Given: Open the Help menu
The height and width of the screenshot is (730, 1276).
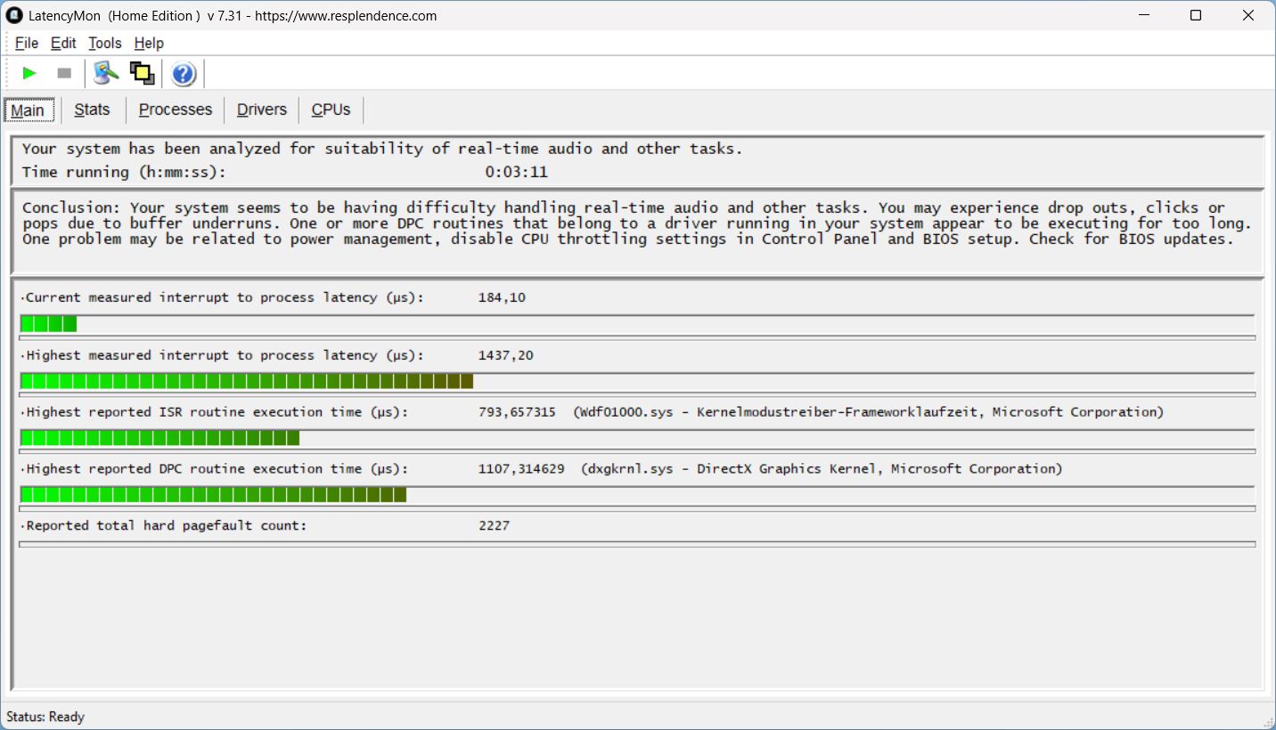Looking at the screenshot, I should click(x=149, y=43).
